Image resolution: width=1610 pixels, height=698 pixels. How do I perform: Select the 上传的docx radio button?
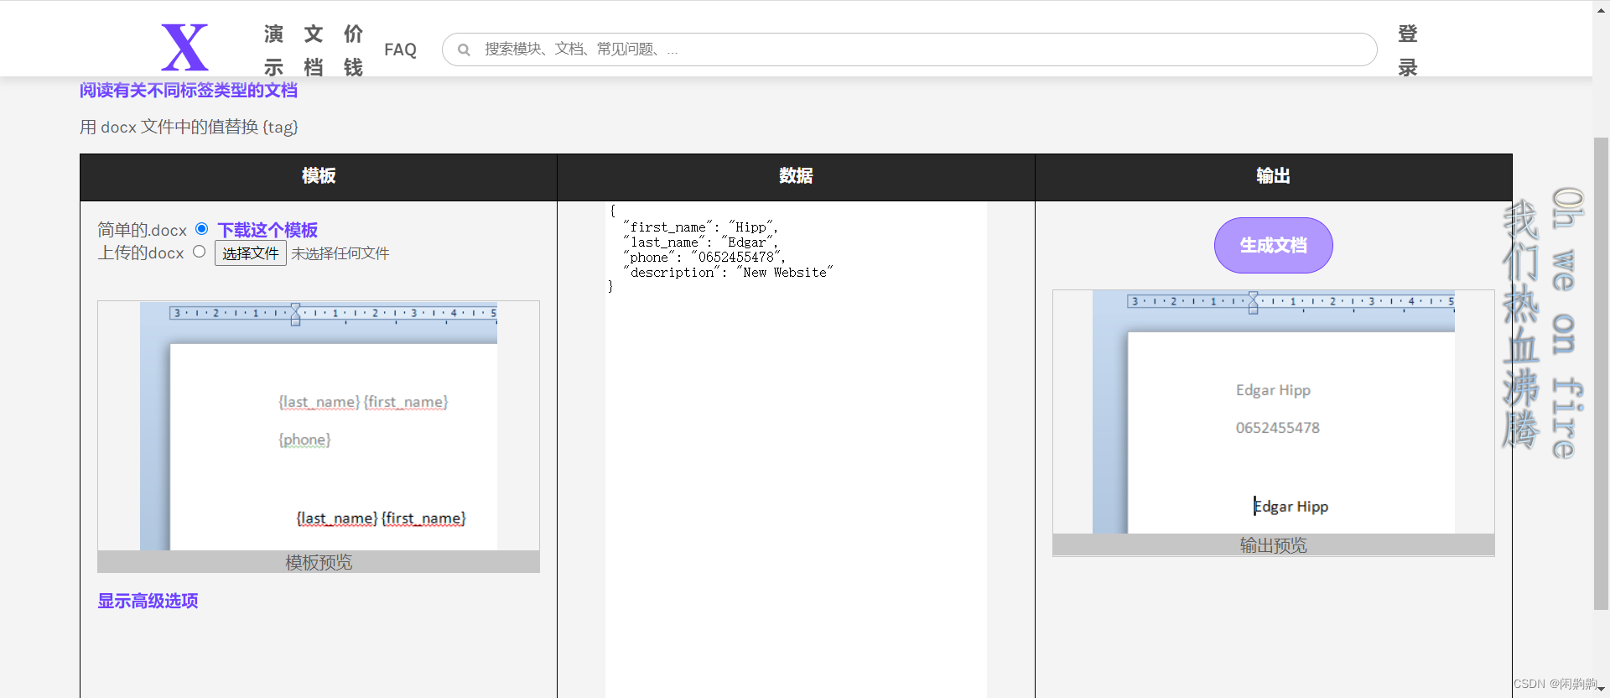tap(199, 251)
